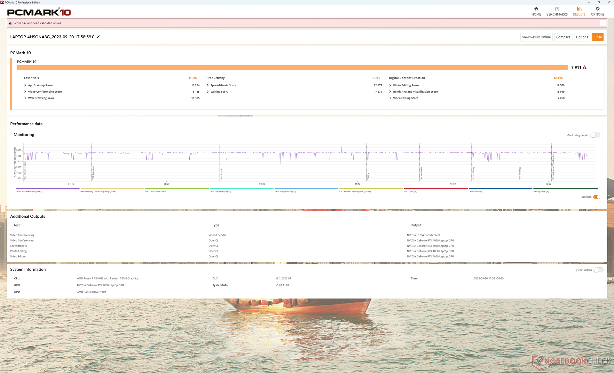Expand Photo Editing Score row

pyautogui.click(x=390, y=85)
